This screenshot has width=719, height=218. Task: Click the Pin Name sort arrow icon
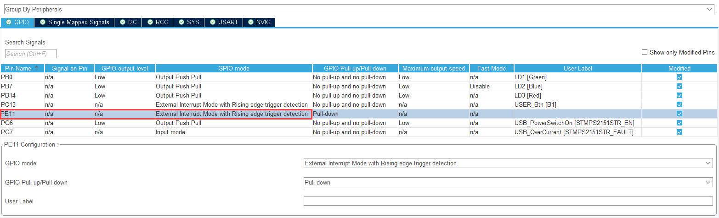coord(36,68)
